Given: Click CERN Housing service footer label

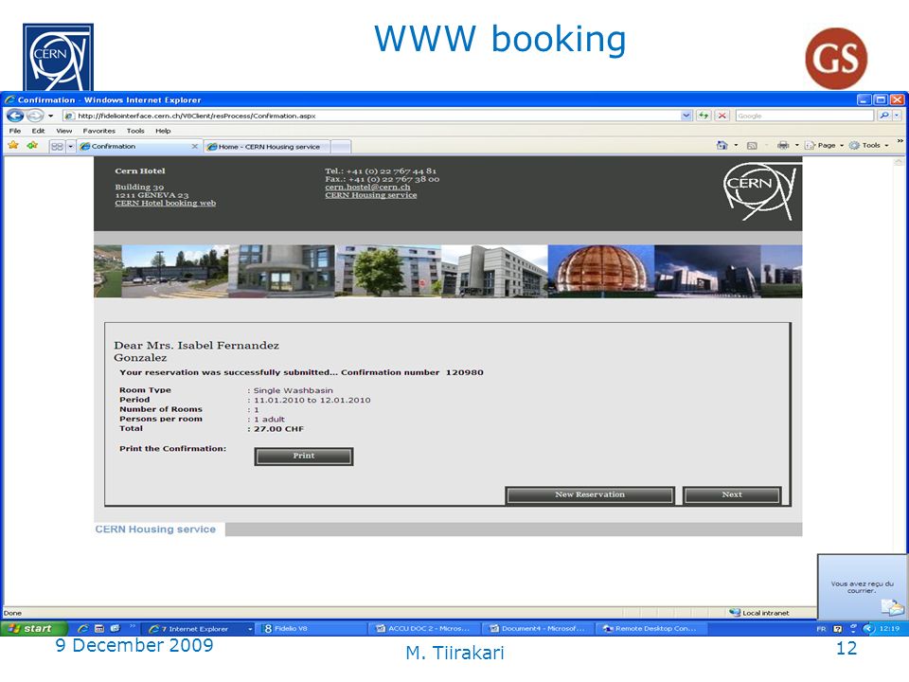Looking at the screenshot, I should coord(155,529).
